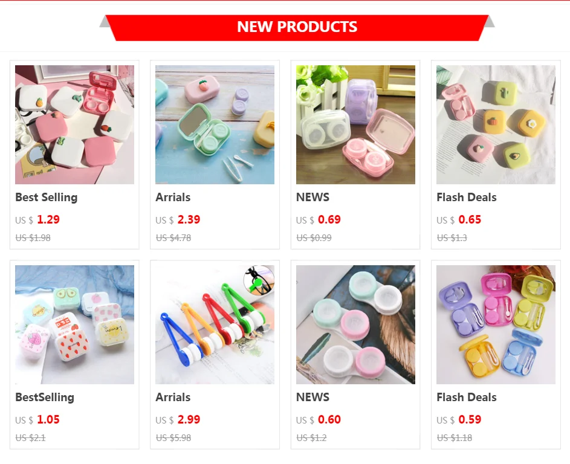View the pastel round lens holders photo
This screenshot has height=464, width=570.
[x=355, y=324]
